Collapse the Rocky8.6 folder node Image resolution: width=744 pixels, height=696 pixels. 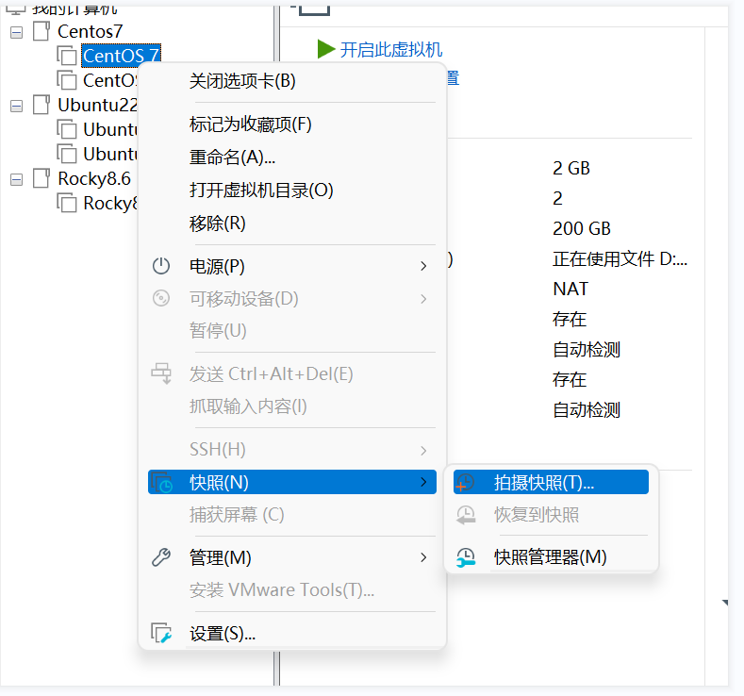pos(17,179)
